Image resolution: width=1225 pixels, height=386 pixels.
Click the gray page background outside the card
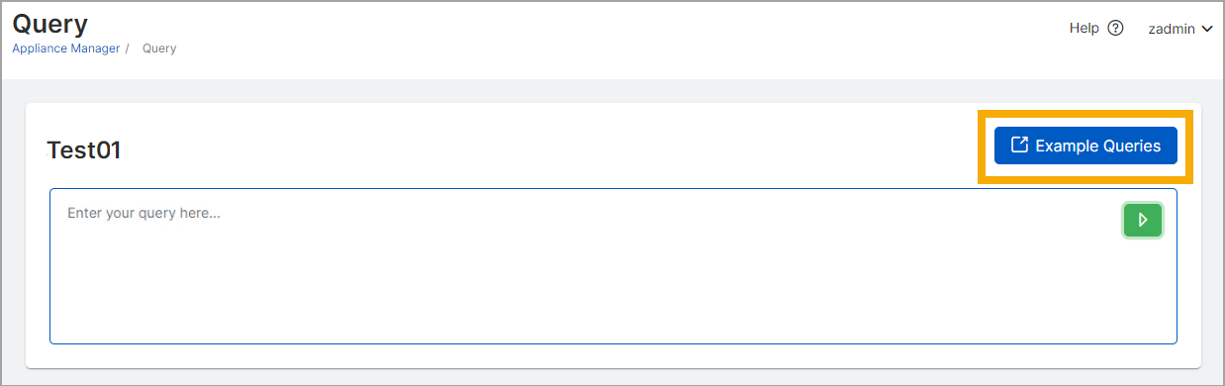(613, 90)
